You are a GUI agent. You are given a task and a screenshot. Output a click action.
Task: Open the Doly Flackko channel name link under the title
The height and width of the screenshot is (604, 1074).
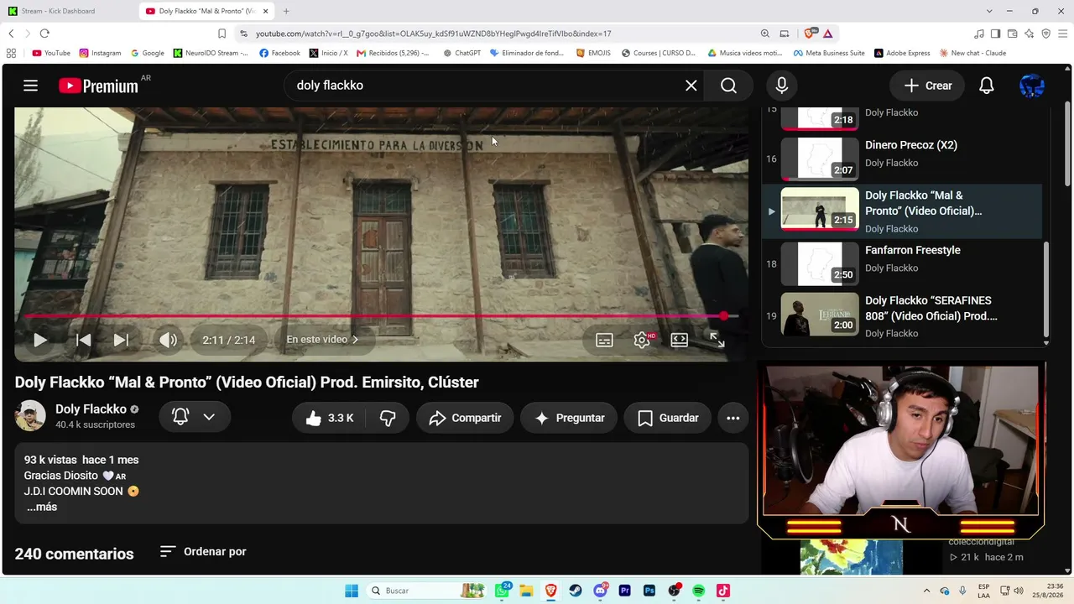click(x=91, y=409)
